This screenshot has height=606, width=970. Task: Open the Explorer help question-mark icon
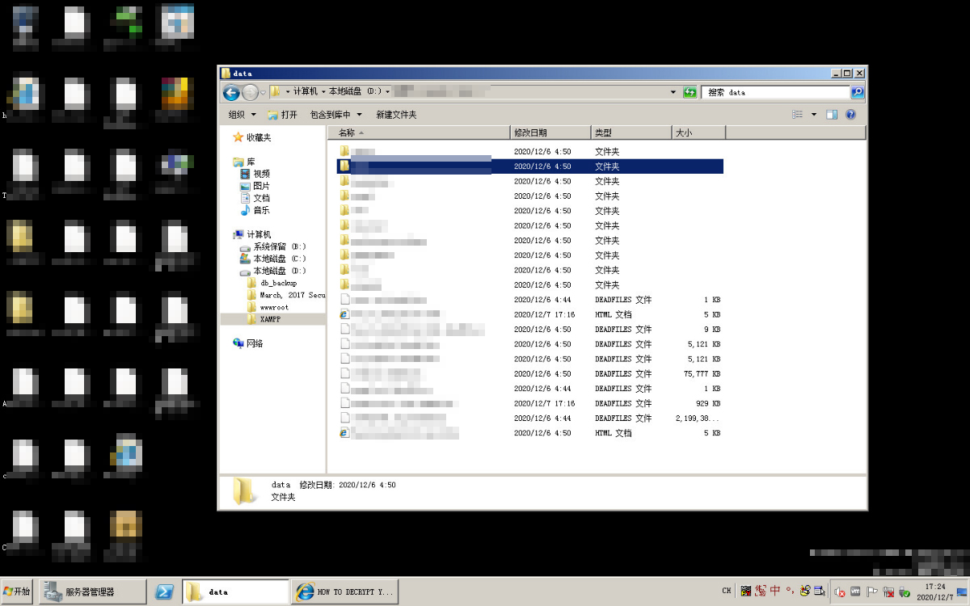[850, 115]
